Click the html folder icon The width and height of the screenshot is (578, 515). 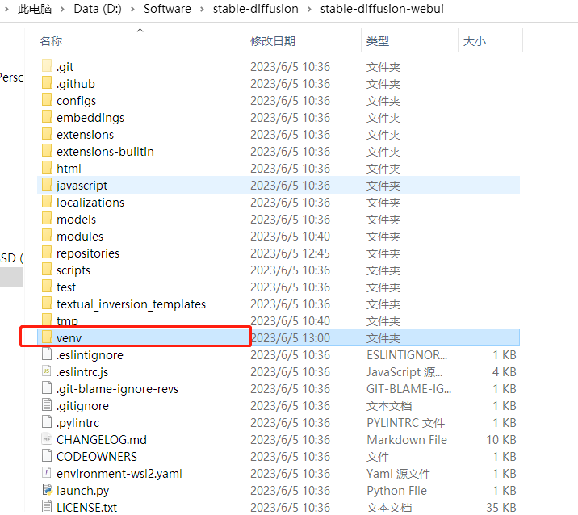click(47, 168)
